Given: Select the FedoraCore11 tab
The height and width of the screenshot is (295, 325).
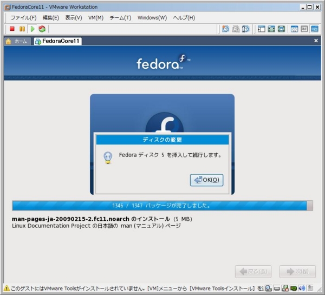Looking at the screenshot, I should (58, 41).
